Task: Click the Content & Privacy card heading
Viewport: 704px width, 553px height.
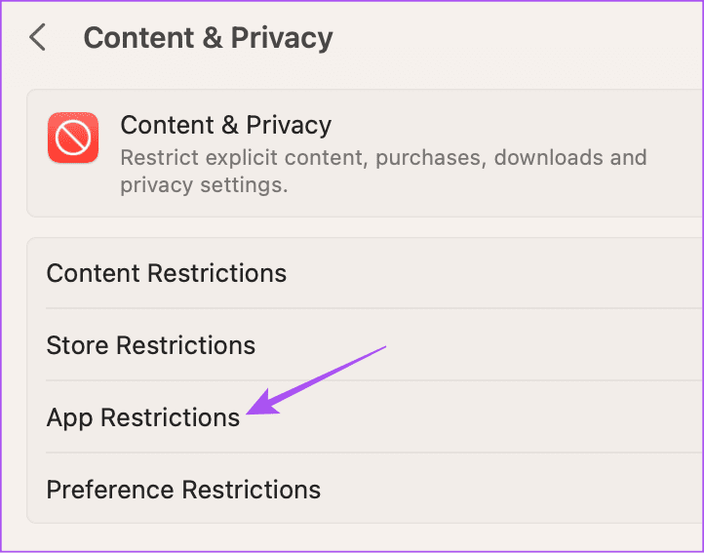Action: (x=225, y=125)
